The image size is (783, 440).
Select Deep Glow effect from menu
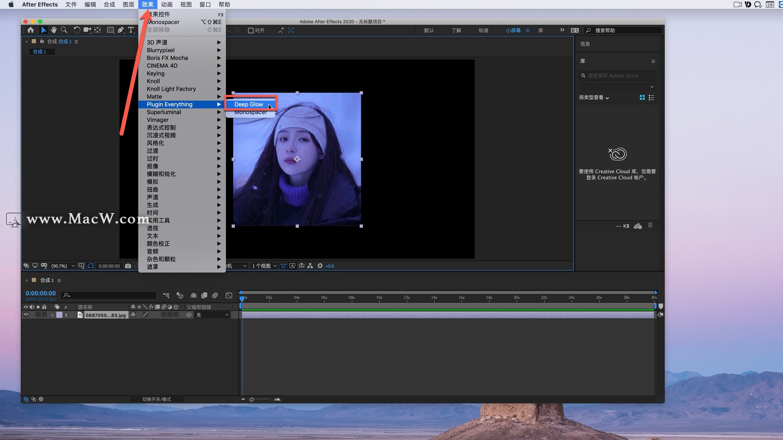[x=248, y=104]
